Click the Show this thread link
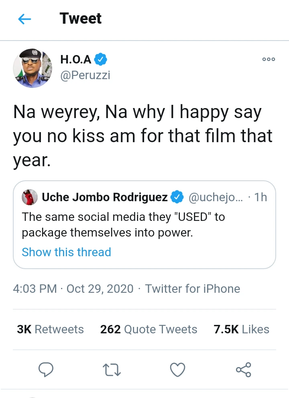 pyautogui.click(x=66, y=252)
